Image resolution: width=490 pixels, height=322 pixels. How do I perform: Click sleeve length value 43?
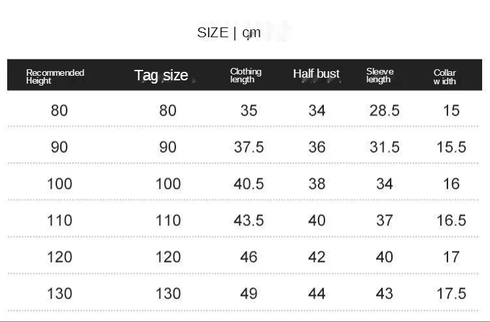pyautogui.click(x=384, y=293)
